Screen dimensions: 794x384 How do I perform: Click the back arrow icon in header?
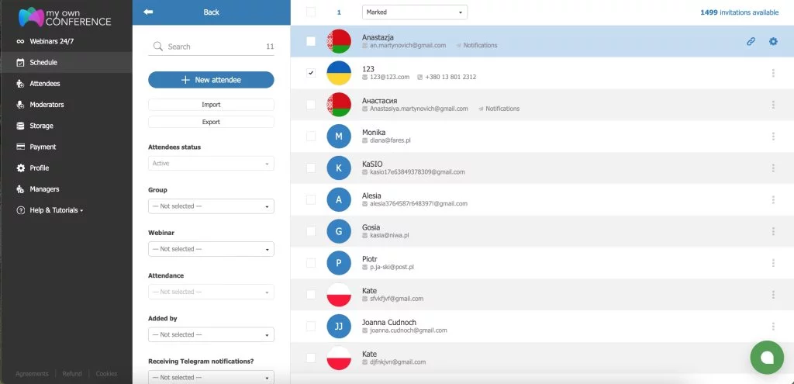pos(148,12)
